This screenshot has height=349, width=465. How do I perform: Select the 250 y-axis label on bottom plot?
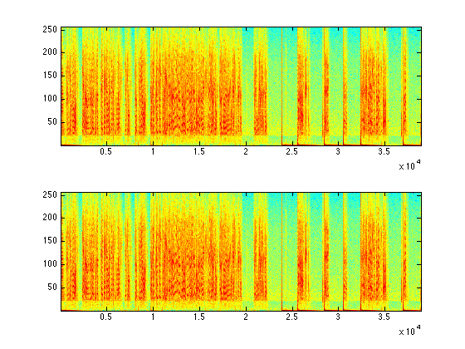[x=50, y=194]
